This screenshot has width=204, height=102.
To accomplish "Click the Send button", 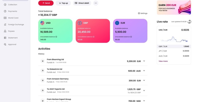I will [46, 3].
